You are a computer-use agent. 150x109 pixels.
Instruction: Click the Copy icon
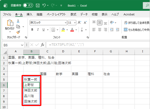click(x=18, y=27)
